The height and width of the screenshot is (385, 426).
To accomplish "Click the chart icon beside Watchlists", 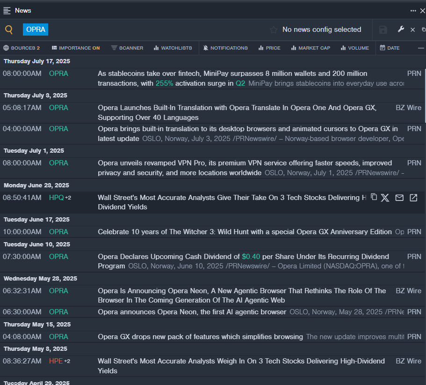I will click(x=156, y=48).
